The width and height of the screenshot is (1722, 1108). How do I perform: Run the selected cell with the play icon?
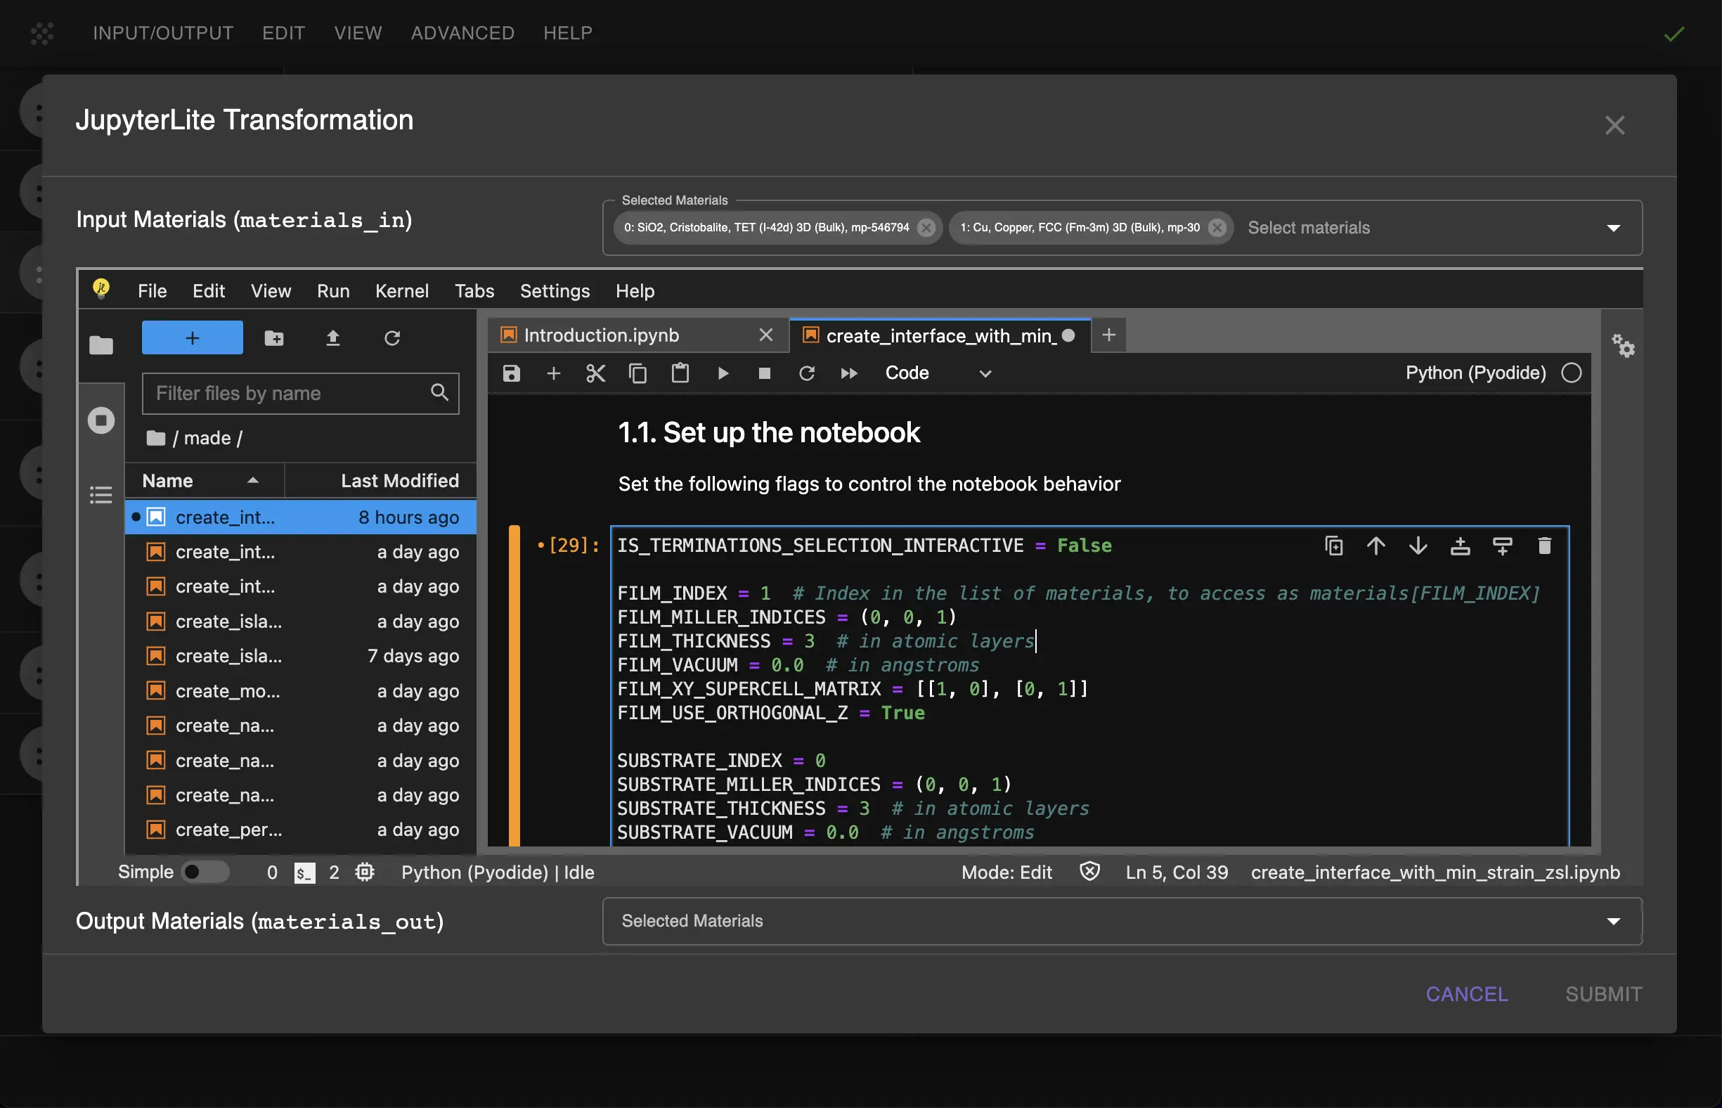[723, 373]
